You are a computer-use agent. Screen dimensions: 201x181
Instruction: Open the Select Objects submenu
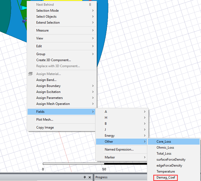click(62, 17)
